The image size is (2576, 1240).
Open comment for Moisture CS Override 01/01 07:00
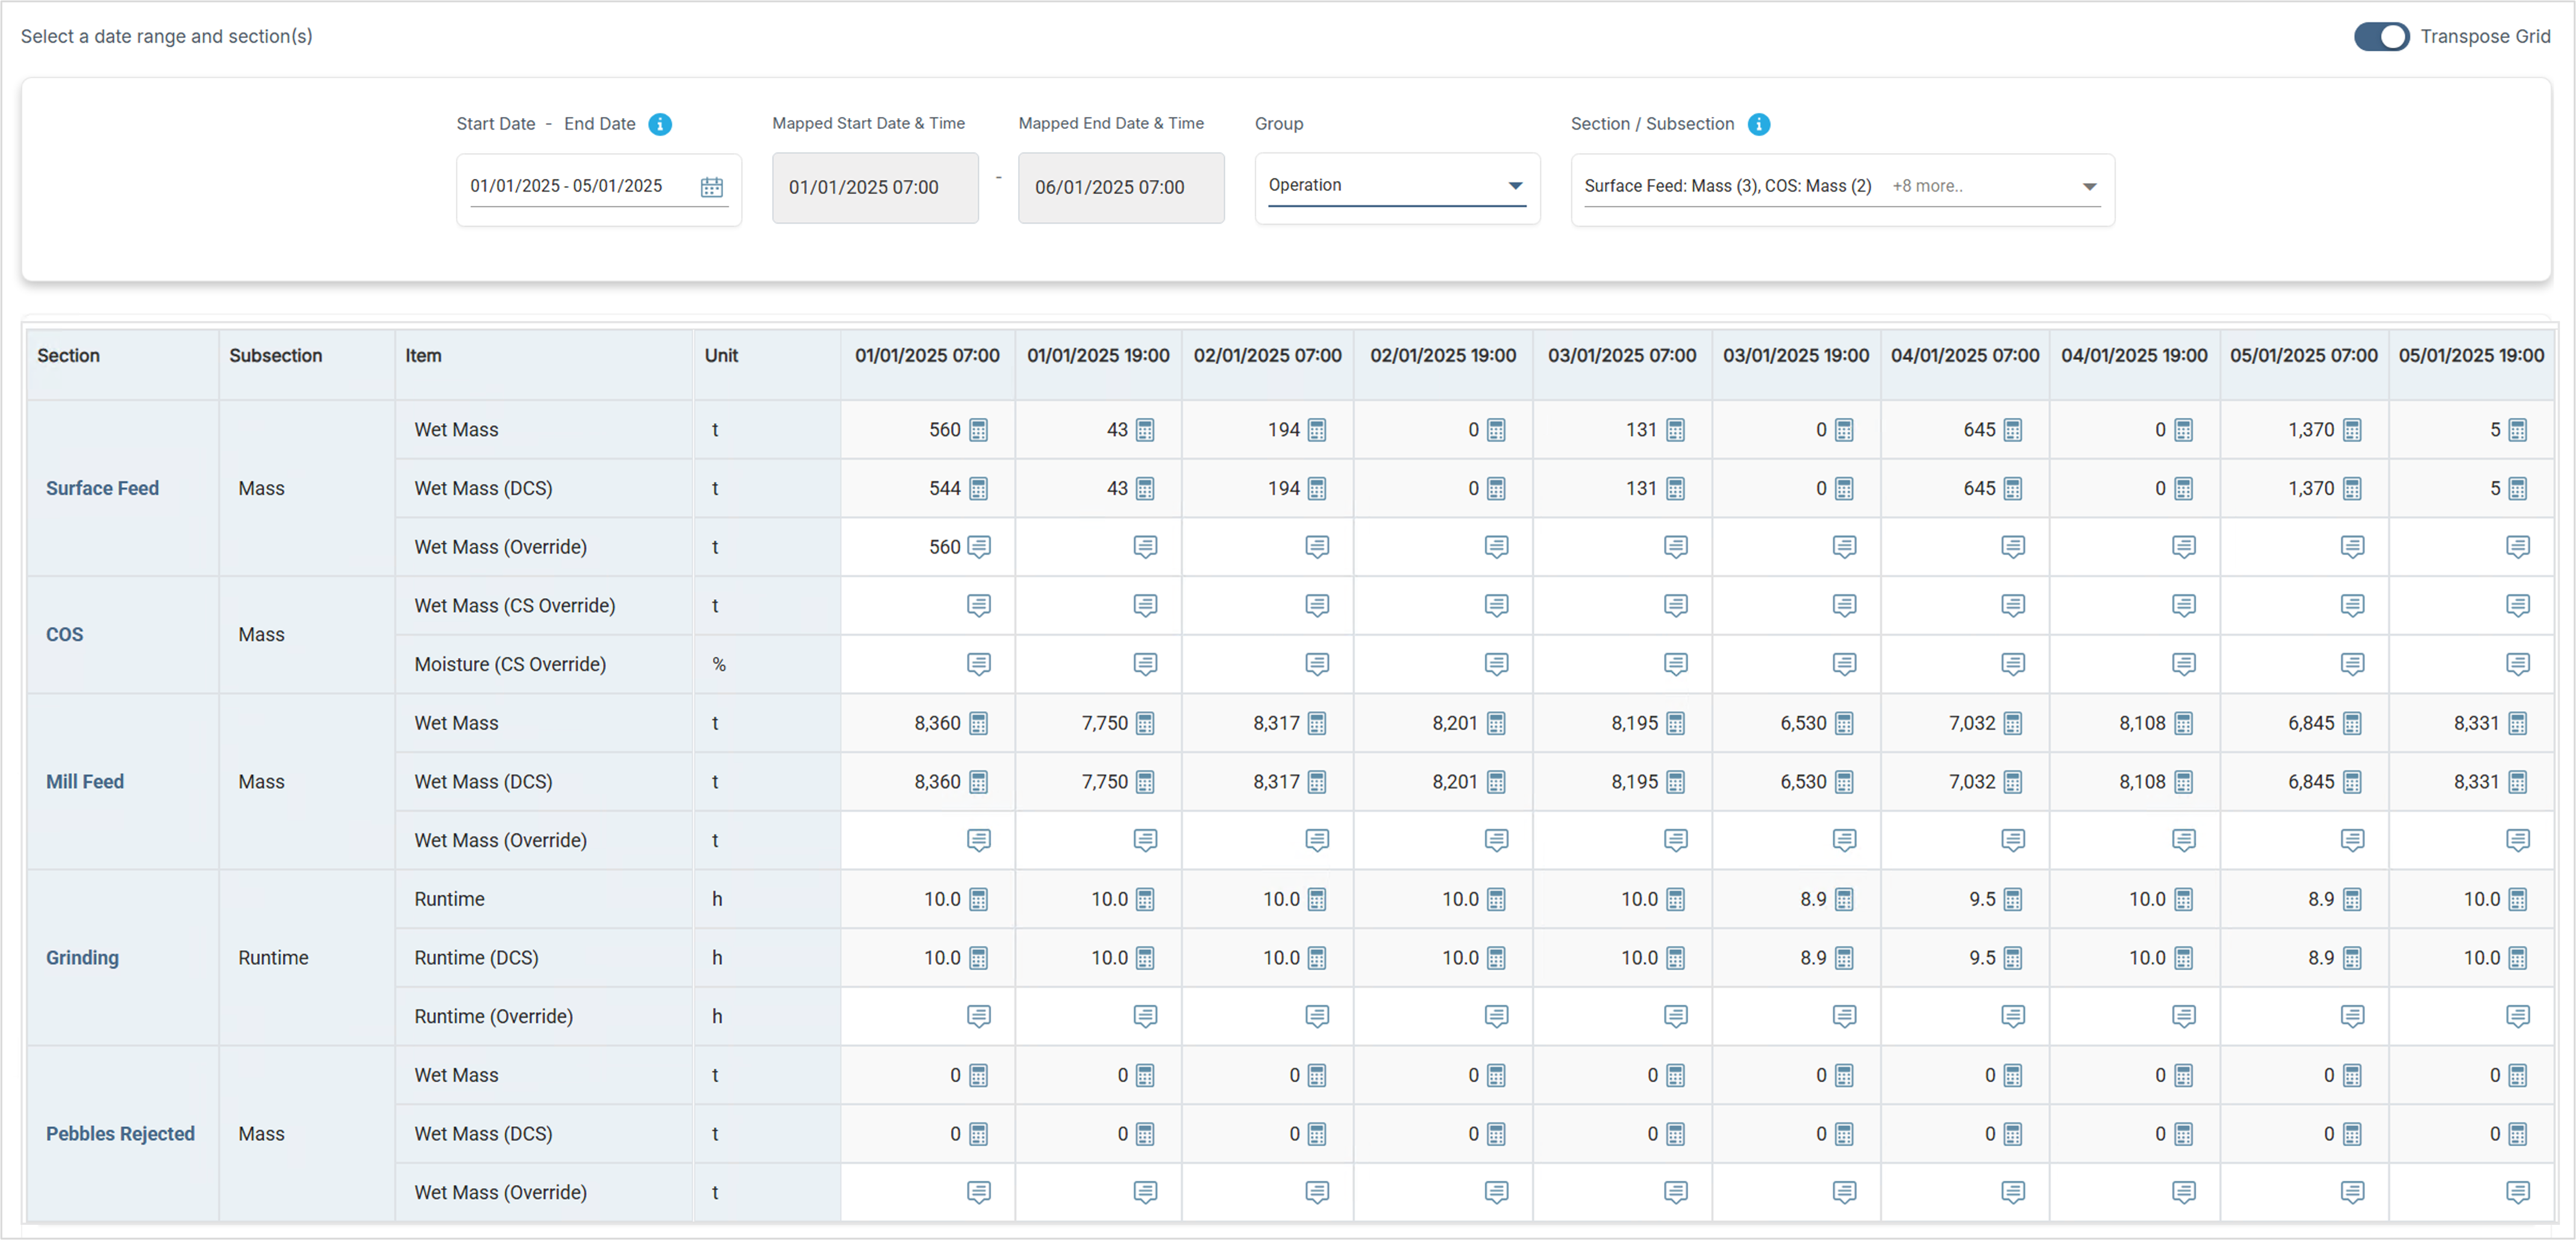[x=979, y=664]
